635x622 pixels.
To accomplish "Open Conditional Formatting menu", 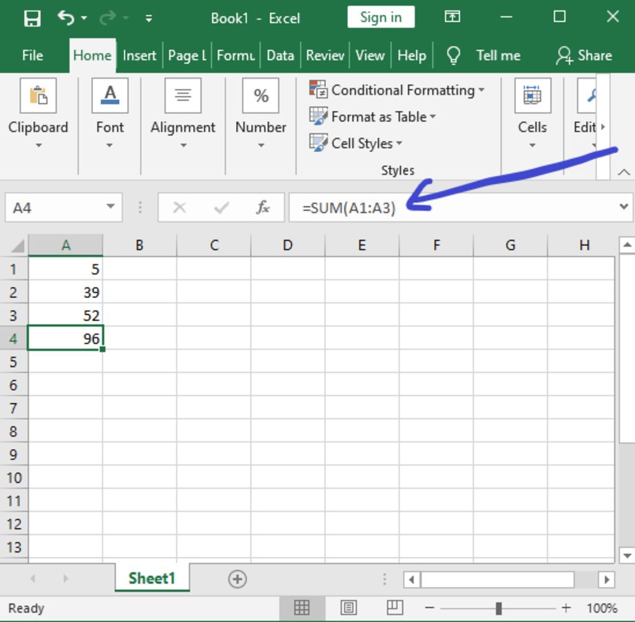I will pos(397,90).
